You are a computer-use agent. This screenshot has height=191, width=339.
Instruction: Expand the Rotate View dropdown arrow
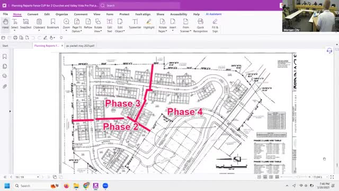pyautogui.click(x=101, y=31)
